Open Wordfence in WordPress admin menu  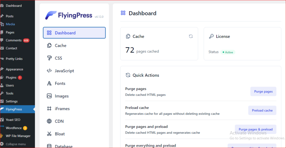click(18, 128)
